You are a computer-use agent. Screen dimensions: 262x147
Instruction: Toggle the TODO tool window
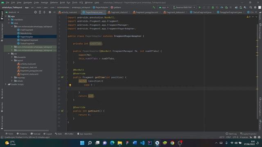click(9, 134)
